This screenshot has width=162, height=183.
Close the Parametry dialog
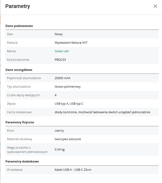(155, 6)
